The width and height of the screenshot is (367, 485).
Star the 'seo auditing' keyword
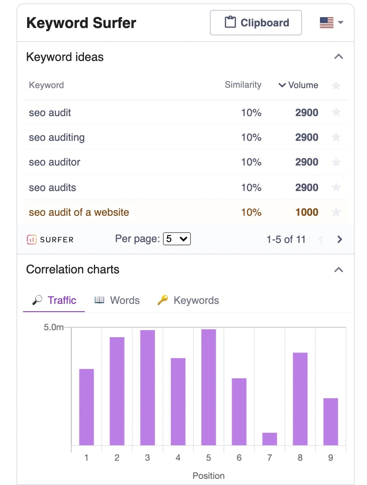[336, 137]
